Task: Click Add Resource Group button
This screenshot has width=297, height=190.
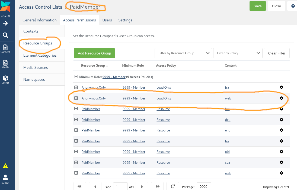Action: [x=94, y=53]
